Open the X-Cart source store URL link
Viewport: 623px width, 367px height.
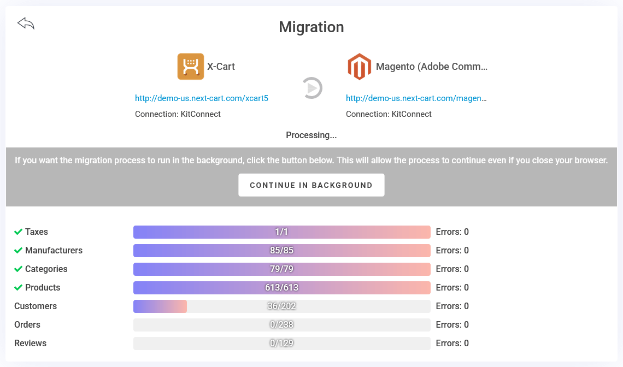[202, 98]
